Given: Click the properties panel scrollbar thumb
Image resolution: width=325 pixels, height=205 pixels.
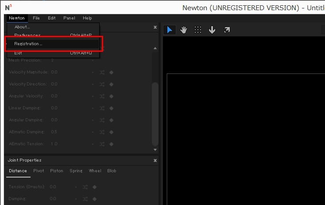Looking at the screenshot, I should click(x=155, y=114).
